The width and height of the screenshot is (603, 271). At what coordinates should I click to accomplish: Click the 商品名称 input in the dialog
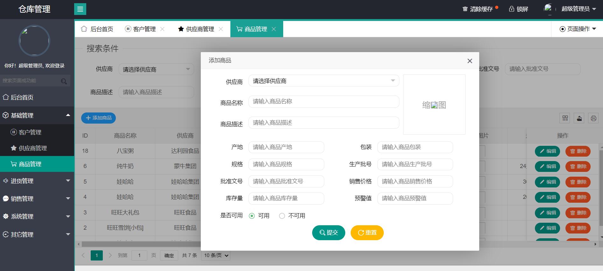coord(324,102)
